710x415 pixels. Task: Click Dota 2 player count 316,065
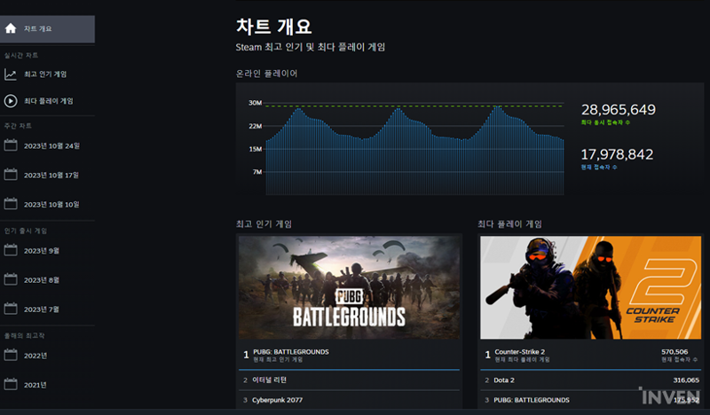(685, 380)
